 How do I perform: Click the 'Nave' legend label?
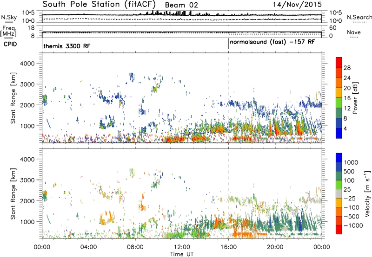pos(354,32)
